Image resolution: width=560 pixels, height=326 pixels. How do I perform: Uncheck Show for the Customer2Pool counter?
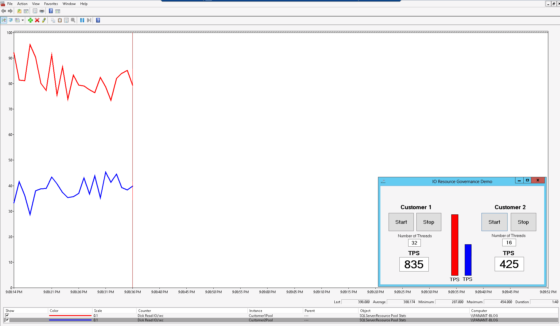(7, 320)
